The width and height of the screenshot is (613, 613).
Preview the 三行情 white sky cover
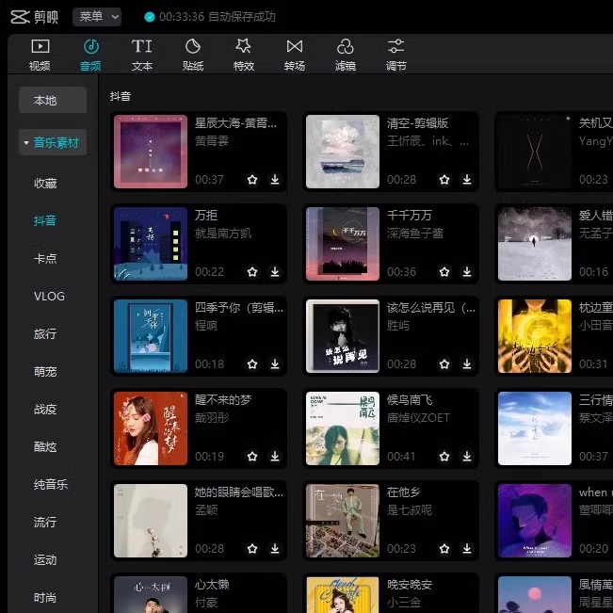[535, 428]
